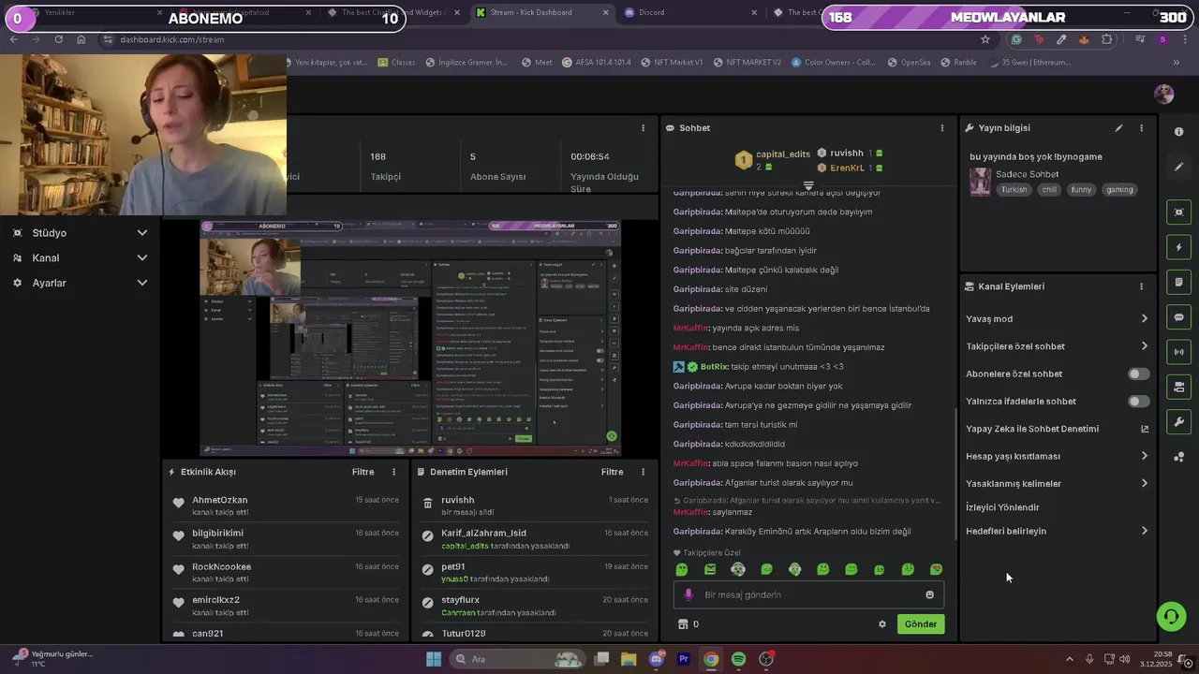Open Spotify from Windows taskbar
Viewport: 1199px width, 674px height.
[738, 659]
